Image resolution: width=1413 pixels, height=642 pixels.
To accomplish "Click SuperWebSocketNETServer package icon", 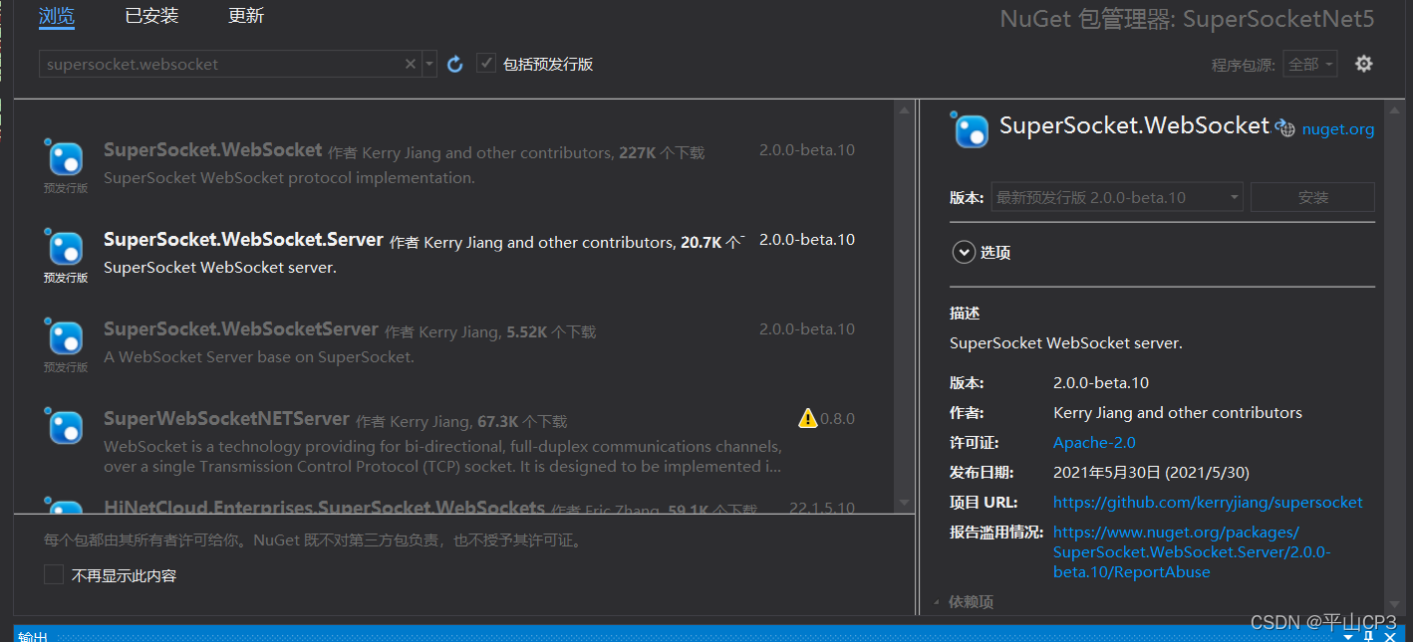I will [66, 426].
